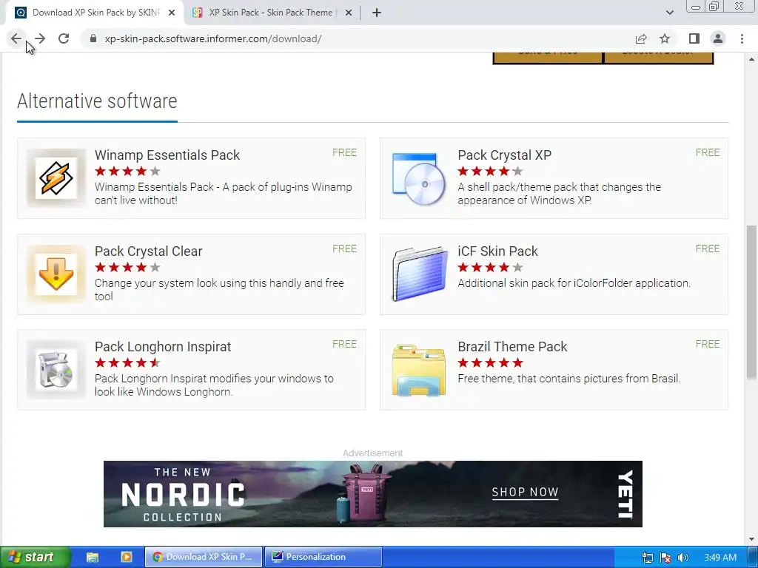
Task: Switch to XP Skin Pack Theme tab
Action: (271, 13)
